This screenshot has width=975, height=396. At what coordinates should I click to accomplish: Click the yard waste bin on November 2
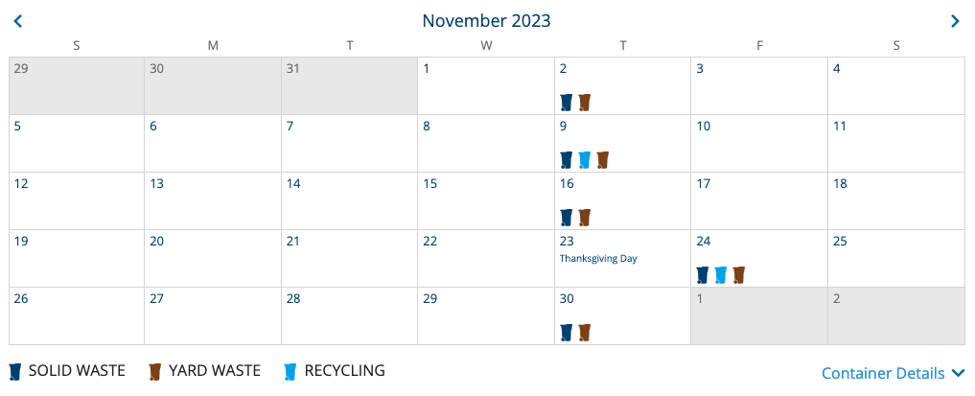(585, 103)
